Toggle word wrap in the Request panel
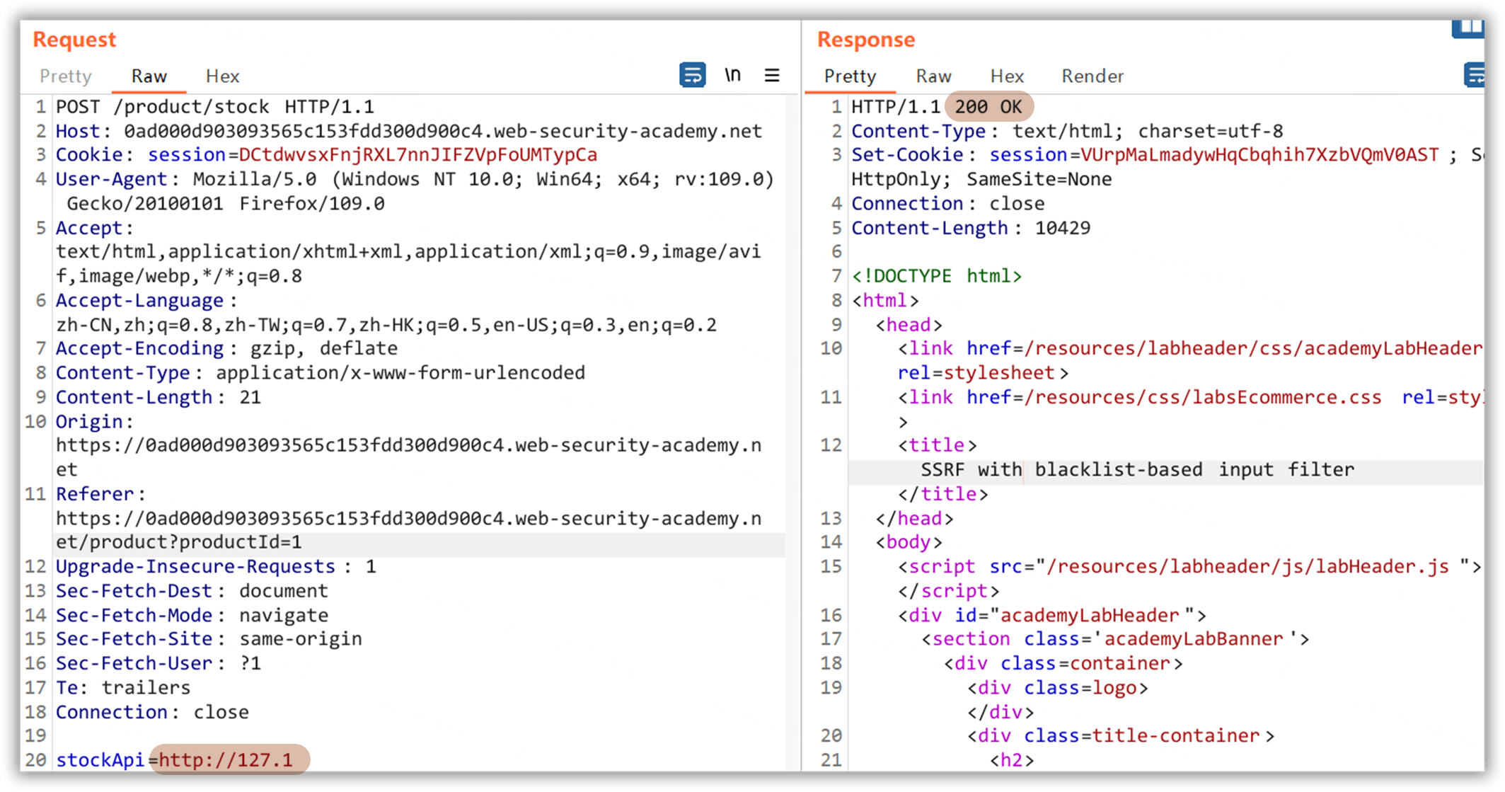The width and height of the screenshot is (1505, 792). [x=692, y=74]
